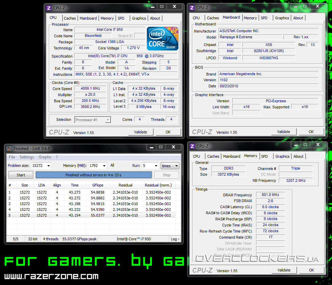The image size is (332, 285).
Task: Click the Start button in LinX
Action: pyautogui.click(x=21, y=175)
